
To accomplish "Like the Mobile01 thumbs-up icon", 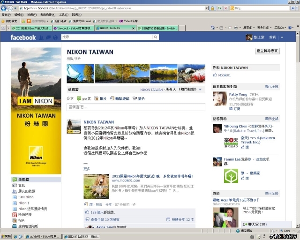I will coord(215,75).
